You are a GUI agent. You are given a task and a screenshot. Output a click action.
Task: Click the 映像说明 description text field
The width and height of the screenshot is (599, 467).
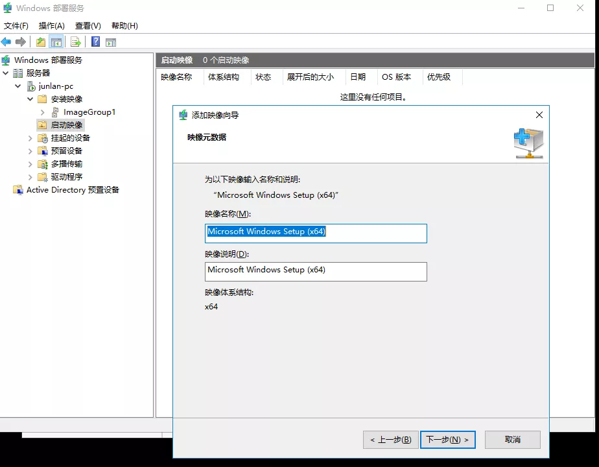click(316, 272)
